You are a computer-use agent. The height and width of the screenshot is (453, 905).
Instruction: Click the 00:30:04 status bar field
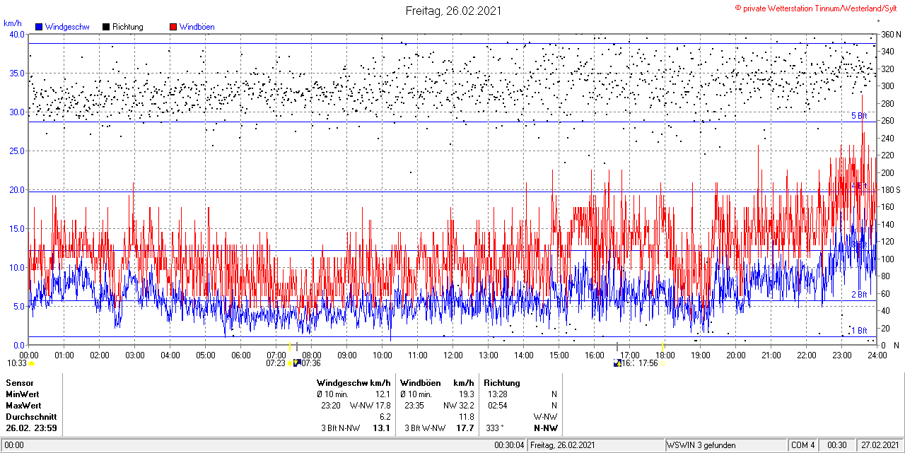click(x=509, y=445)
